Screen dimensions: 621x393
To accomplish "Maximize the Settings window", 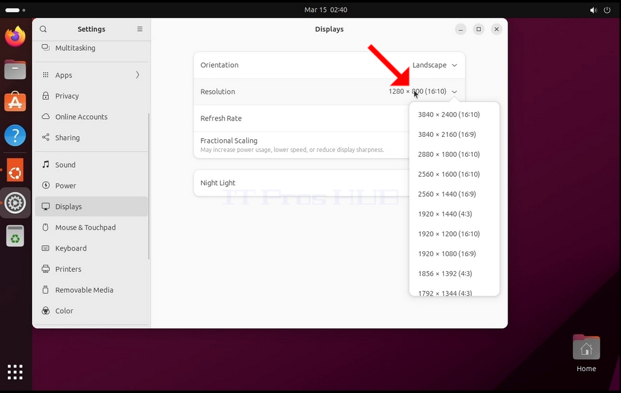I will point(478,29).
